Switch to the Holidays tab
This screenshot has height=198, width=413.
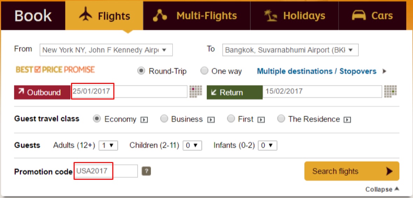pos(294,16)
